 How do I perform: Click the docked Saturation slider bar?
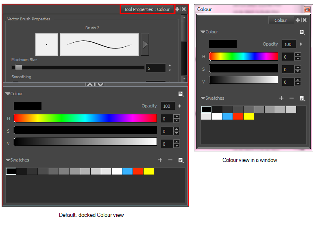tap(85, 130)
